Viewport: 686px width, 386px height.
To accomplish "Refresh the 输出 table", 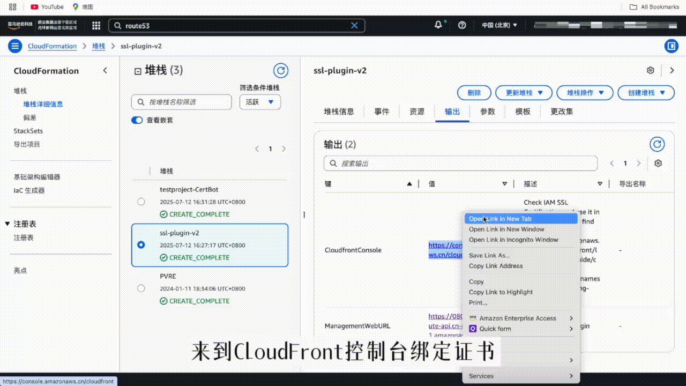I will [x=657, y=144].
